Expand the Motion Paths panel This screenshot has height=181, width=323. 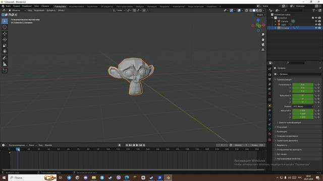click(x=287, y=141)
